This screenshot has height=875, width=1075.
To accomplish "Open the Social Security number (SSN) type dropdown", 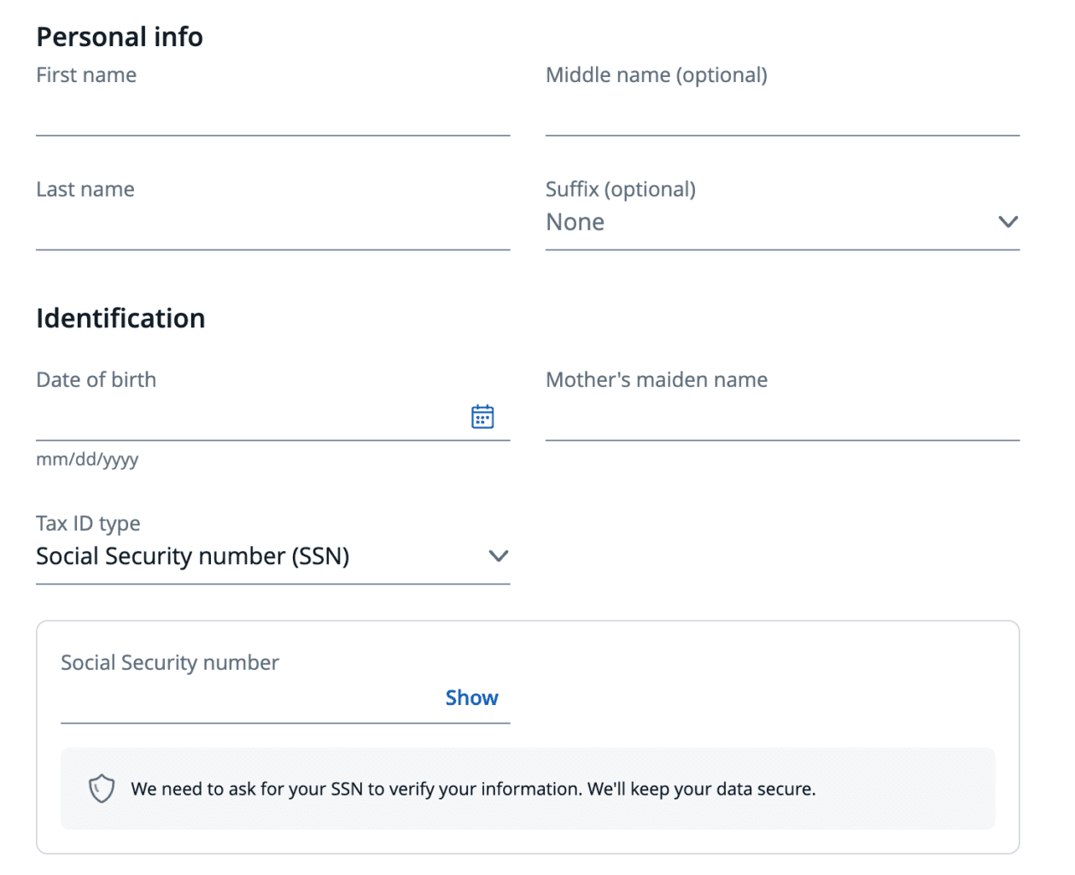I will click(256, 557).
